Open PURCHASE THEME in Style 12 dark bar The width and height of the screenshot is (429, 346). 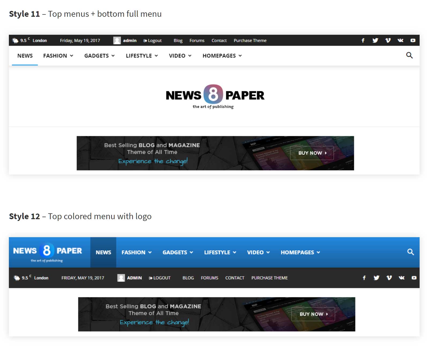point(269,278)
